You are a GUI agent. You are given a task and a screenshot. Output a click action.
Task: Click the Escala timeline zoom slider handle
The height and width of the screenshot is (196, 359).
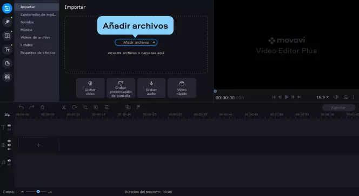pos(38,192)
